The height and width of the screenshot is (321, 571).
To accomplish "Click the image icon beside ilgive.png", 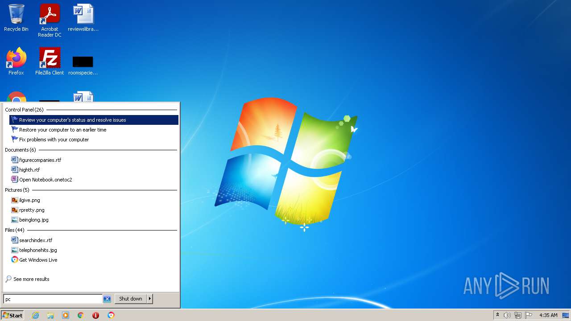I will click(14, 200).
